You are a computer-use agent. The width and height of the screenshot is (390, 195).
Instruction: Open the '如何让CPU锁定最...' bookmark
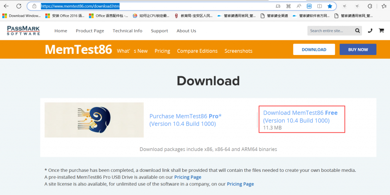[151, 16]
